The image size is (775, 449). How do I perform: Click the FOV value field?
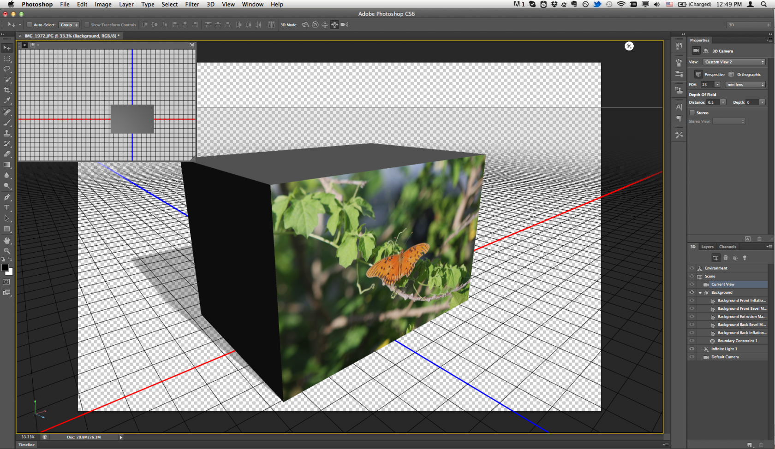click(707, 85)
